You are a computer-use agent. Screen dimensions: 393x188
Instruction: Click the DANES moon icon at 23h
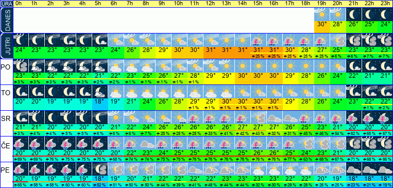pos(385,14)
